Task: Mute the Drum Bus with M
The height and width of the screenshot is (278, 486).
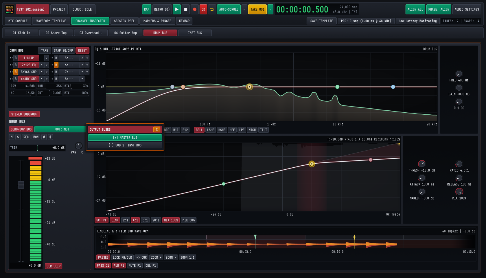Action: pos(12,137)
